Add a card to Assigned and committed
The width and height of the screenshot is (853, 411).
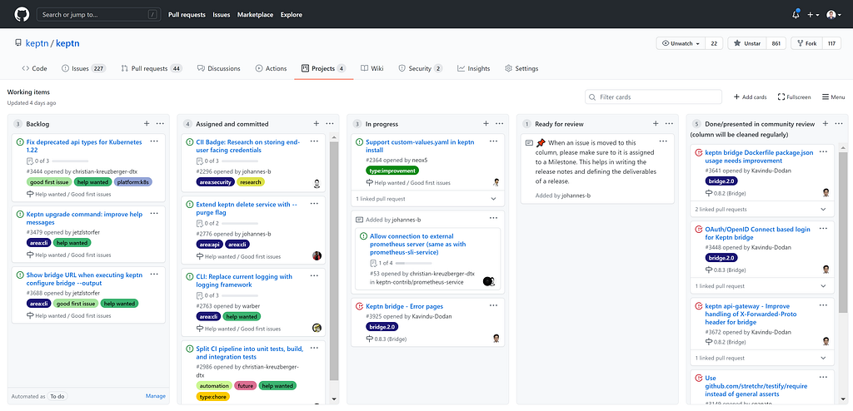coord(316,124)
